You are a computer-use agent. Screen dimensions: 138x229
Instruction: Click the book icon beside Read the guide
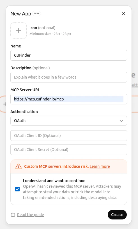pos(13,215)
